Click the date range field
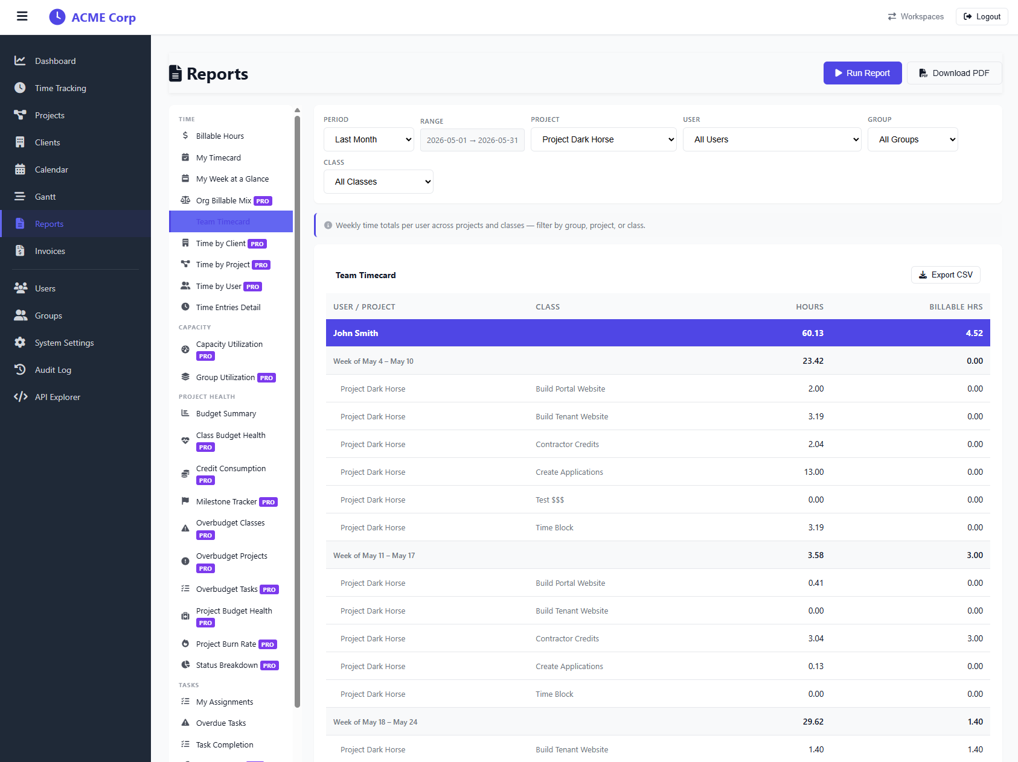This screenshot has height=762, width=1018. pyautogui.click(x=472, y=140)
